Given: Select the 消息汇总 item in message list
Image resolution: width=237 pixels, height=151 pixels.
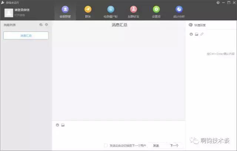Looking at the screenshot, I should pyautogui.click(x=26, y=36).
